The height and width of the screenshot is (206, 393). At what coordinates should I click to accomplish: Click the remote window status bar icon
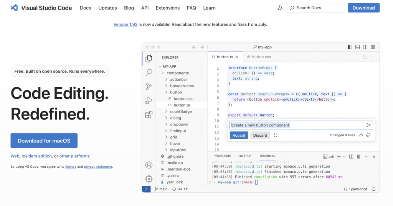(146, 189)
